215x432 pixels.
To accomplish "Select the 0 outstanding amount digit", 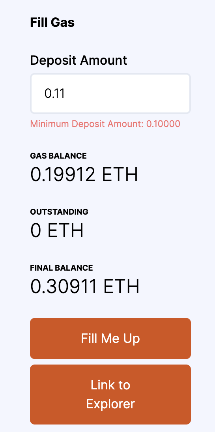I will pyautogui.click(x=36, y=231).
